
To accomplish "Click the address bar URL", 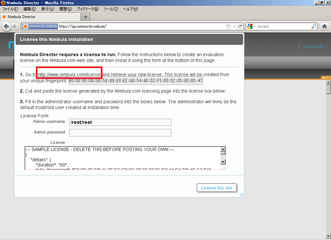I will (x=142, y=26).
